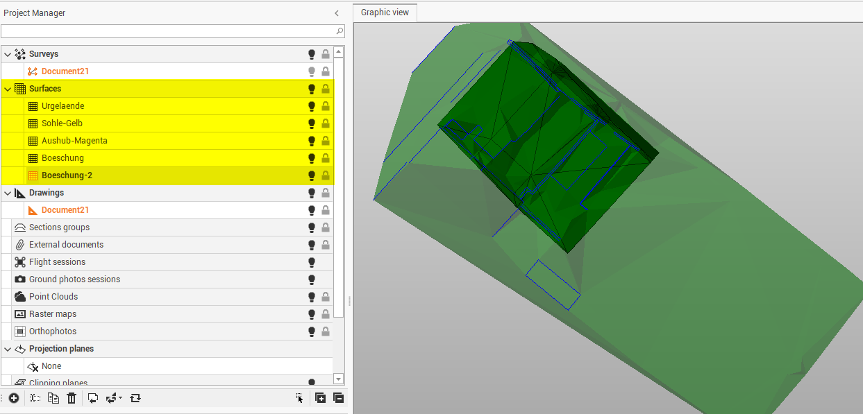The image size is (863, 414).
Task: Click the add (plus) button in bottom toolbar
Action: pyautogui.click(x=14, y=398)
